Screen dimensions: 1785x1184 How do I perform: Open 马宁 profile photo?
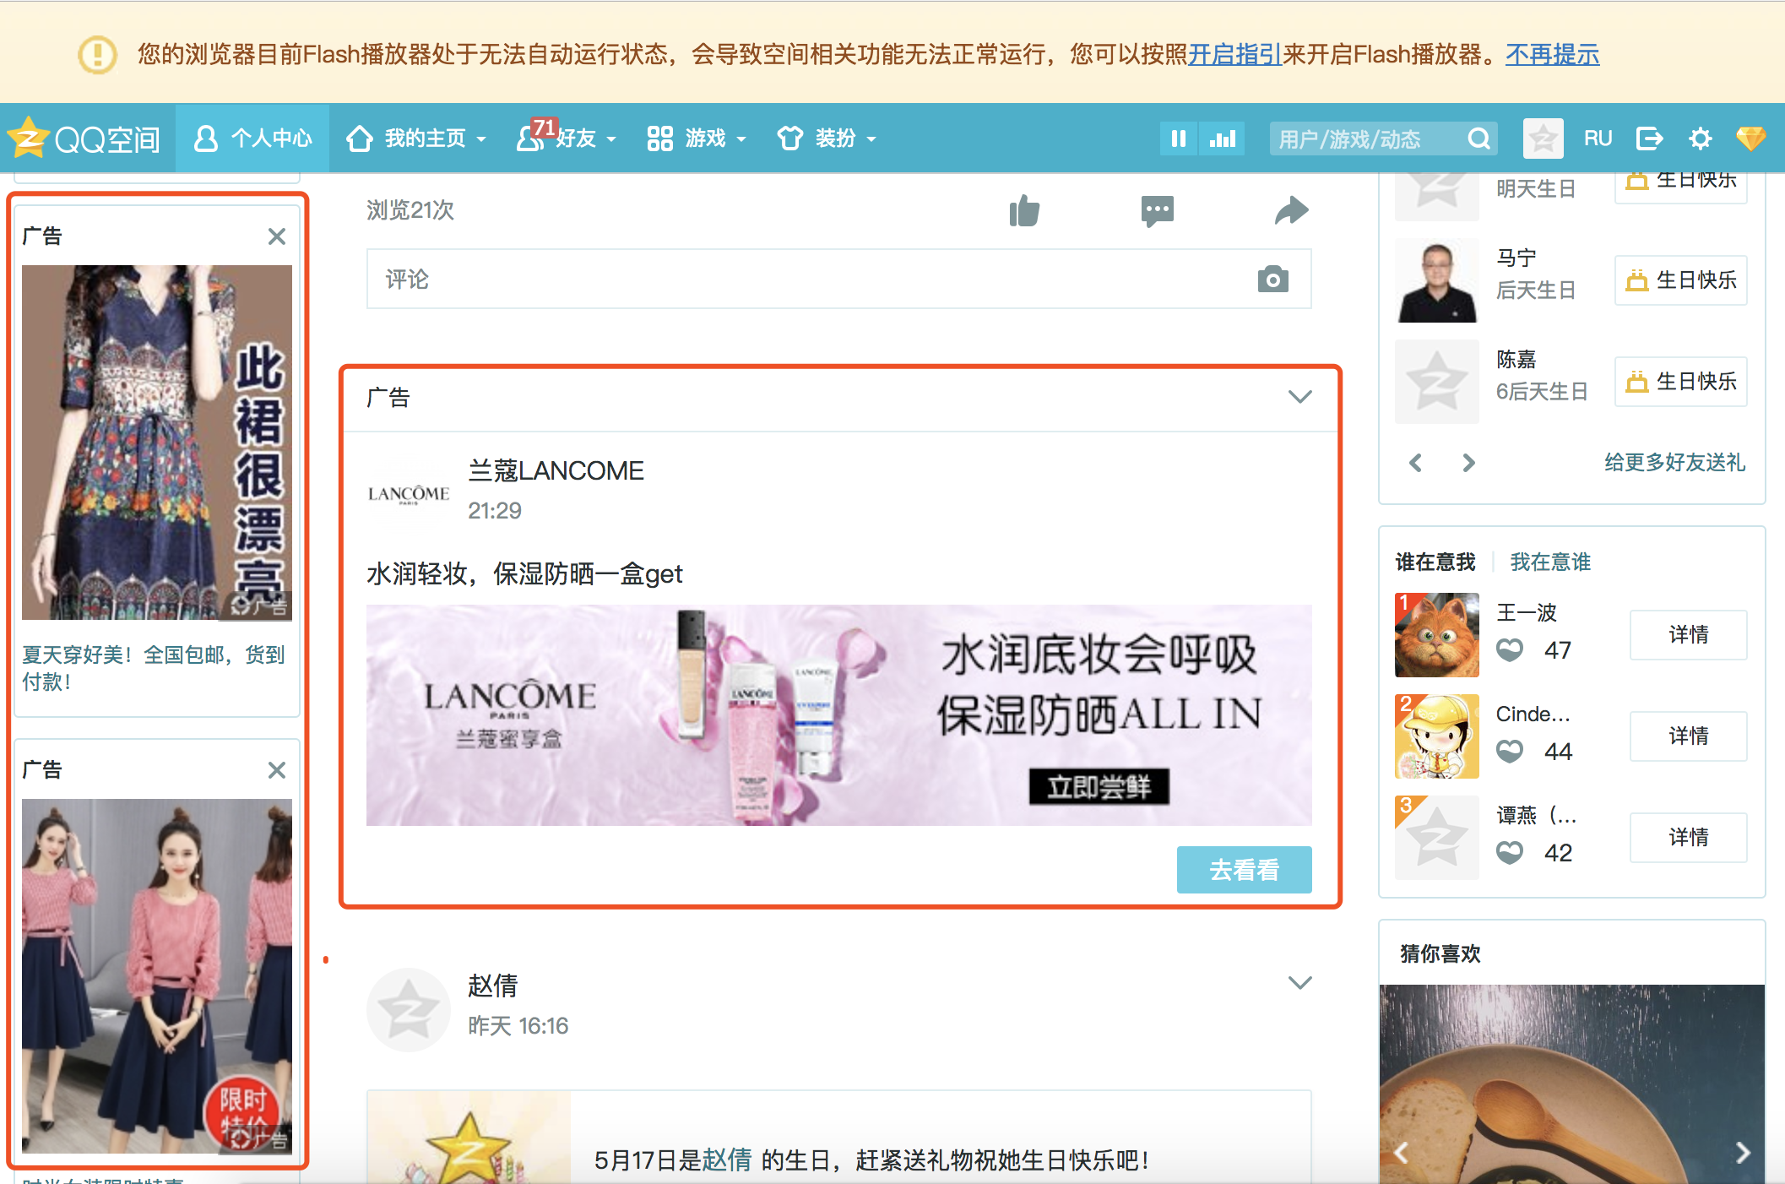point(1437,280)
